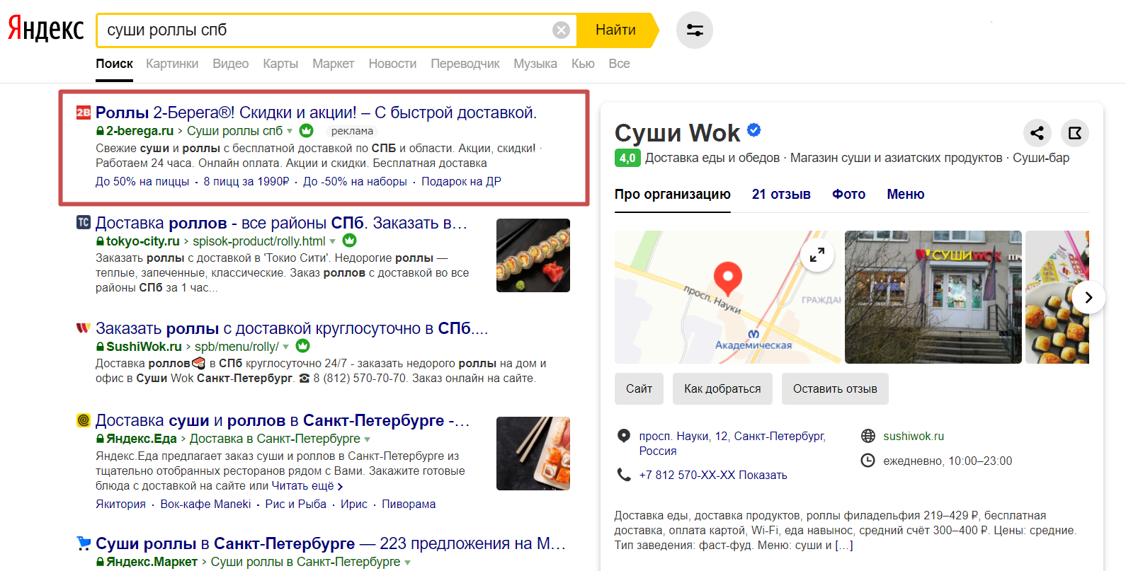Image resolution: width=1126 pixels, height=571 pixels.
Task: Open the Меню tab in organization card
Action: pos(906,194)
